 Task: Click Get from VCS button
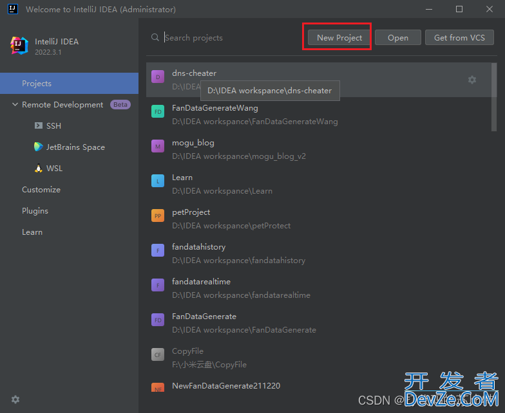(459, 37)
